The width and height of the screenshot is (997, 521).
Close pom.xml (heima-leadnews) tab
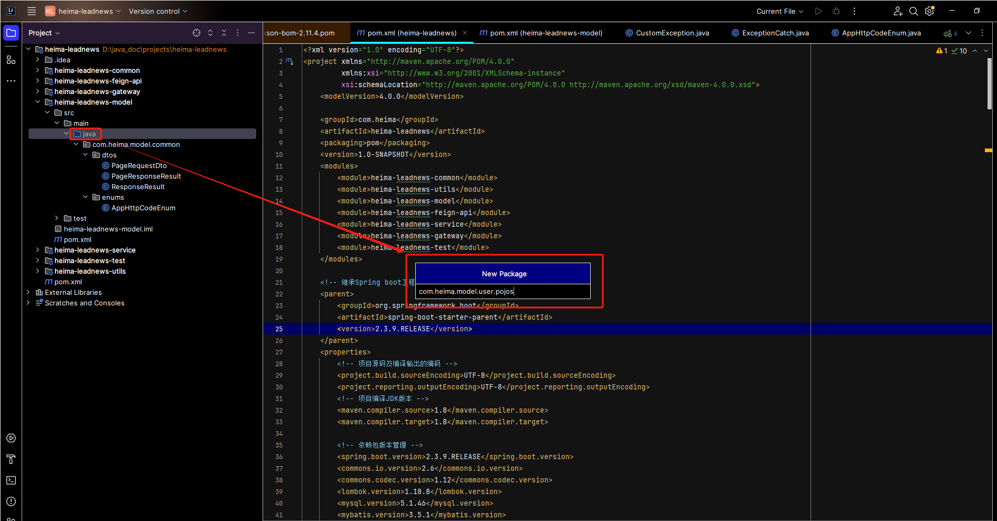[x=465, y=33]
